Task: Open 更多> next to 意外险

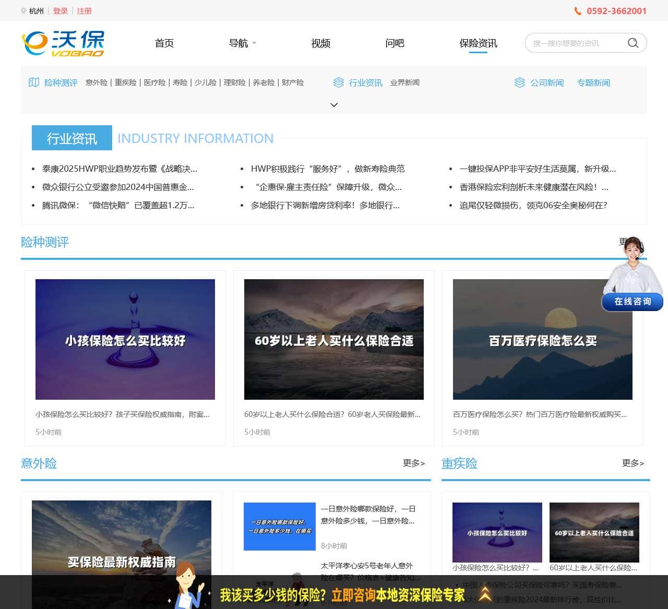Action: click(x=414, y=463)
